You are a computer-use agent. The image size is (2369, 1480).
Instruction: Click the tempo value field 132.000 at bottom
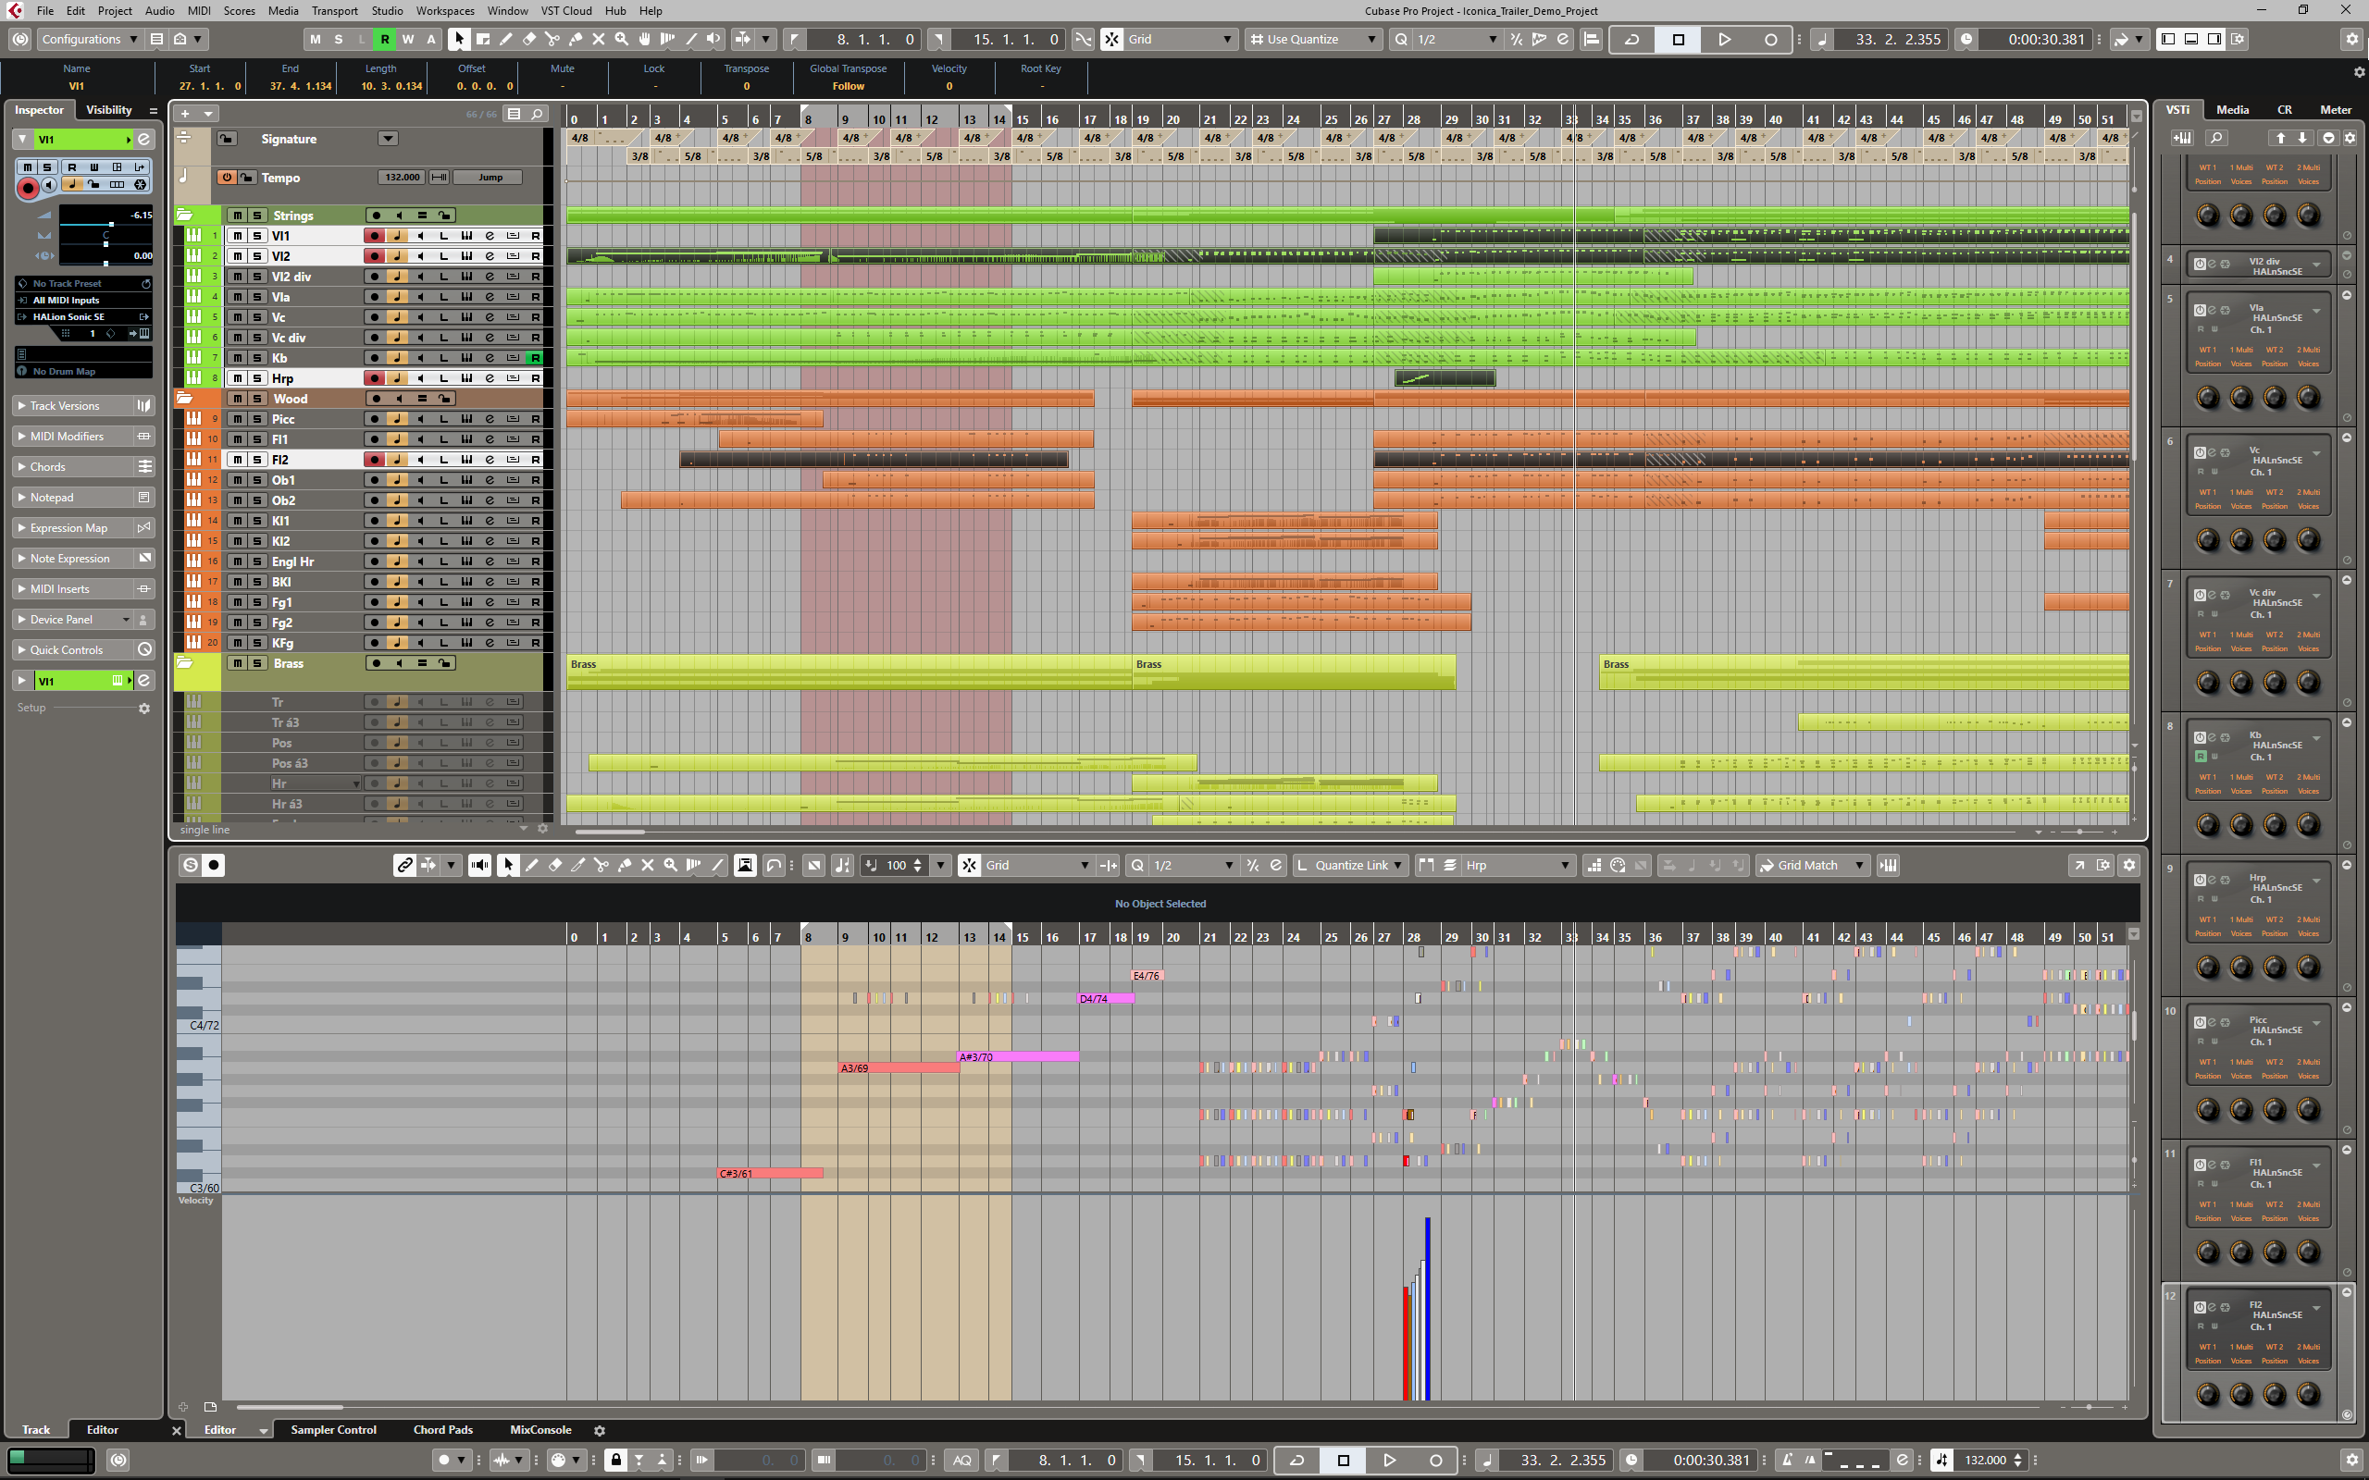point(1985,1460)
